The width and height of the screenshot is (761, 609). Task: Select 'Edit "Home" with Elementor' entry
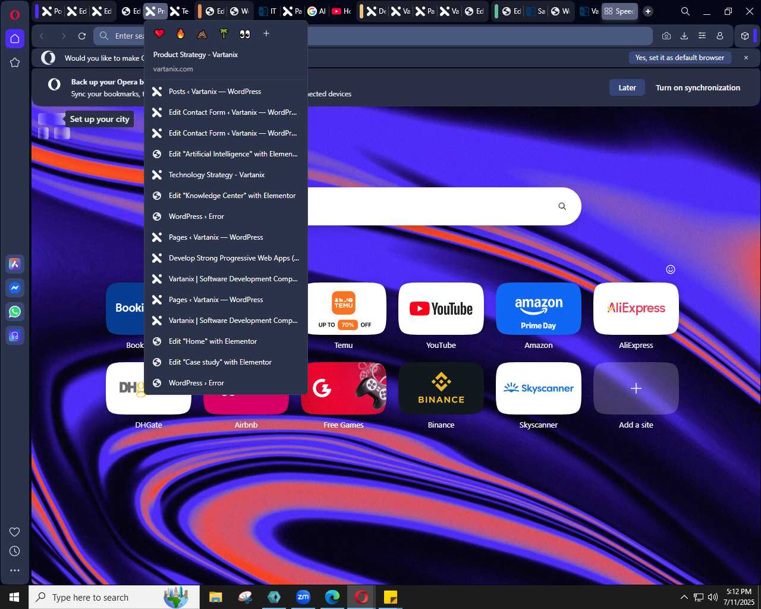[226, 341]
